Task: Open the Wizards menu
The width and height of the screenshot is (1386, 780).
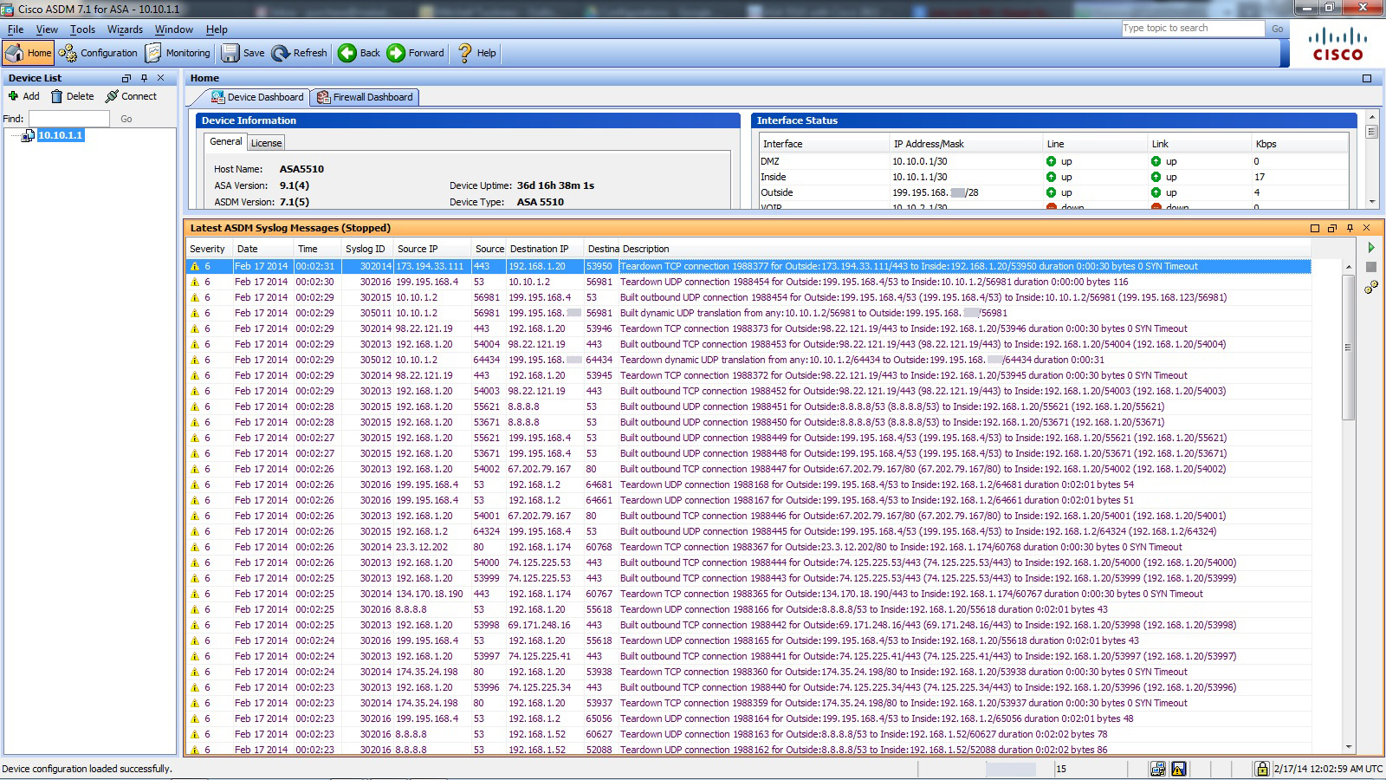Action: [125, 29]
